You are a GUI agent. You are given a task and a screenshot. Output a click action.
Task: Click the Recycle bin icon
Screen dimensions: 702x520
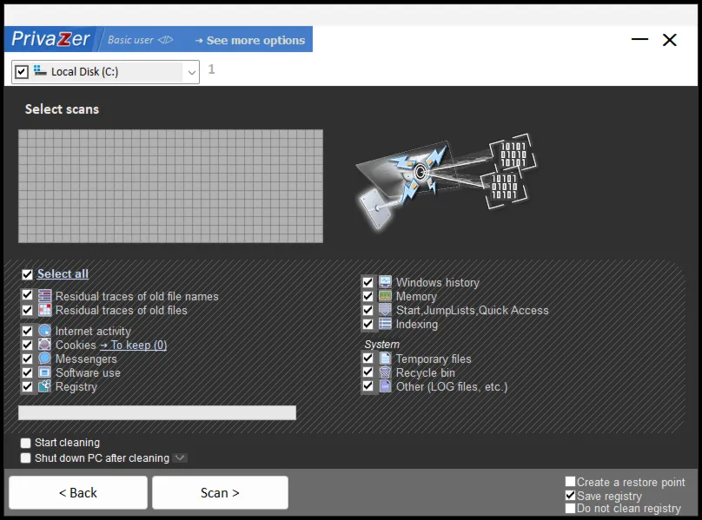pyautogui.click(x=385, y=372)
